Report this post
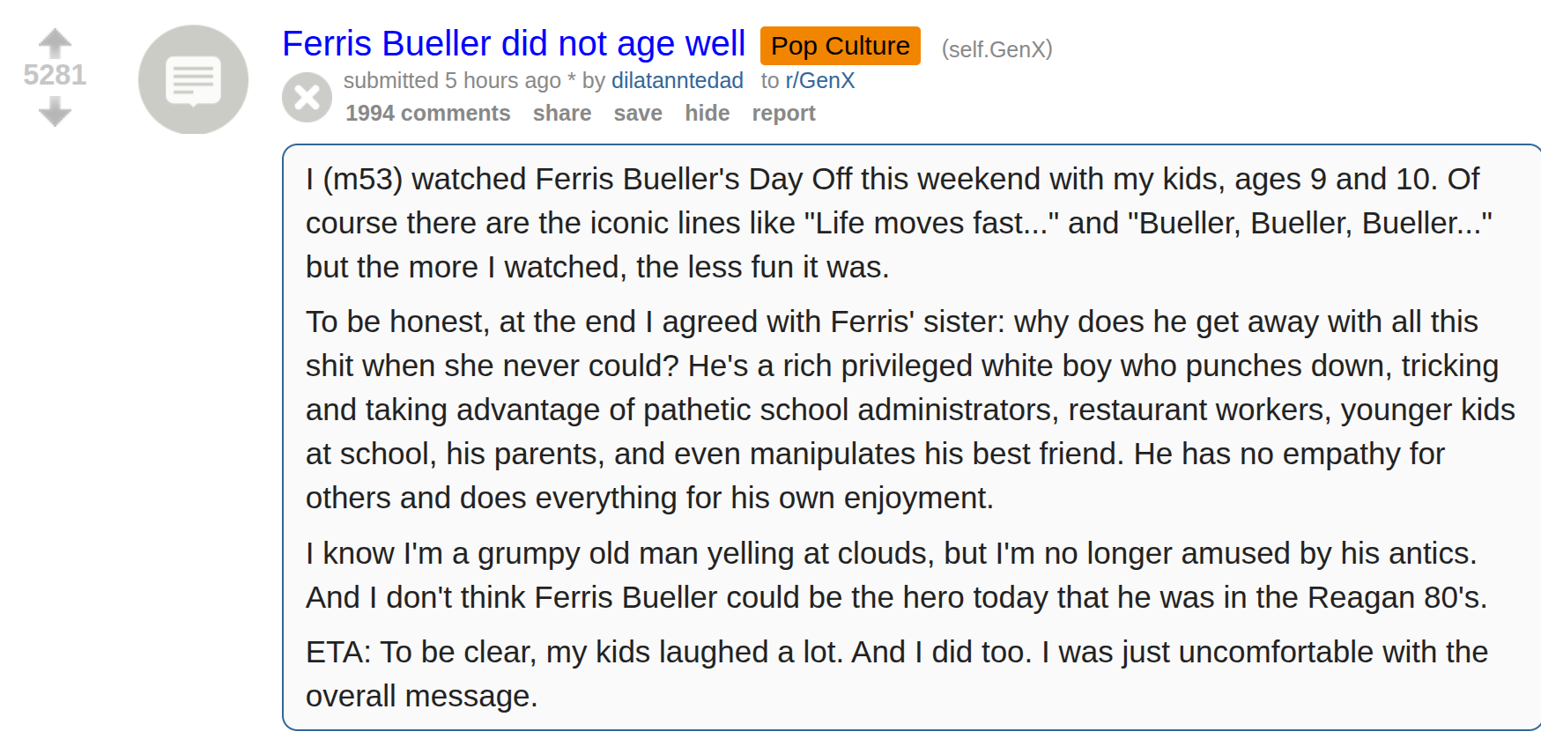Screen dimensions: 1541x739 [x=783, y=113]
